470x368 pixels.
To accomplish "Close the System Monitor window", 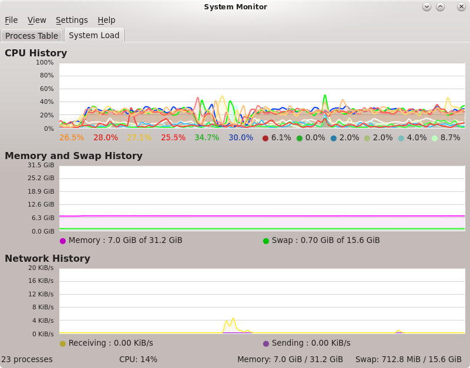I will (461, 7).
